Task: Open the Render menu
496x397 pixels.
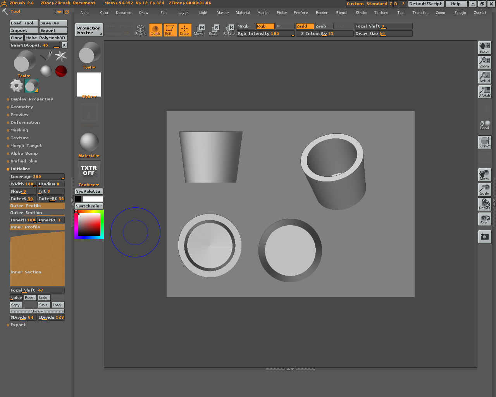Action: pos(322,13)
